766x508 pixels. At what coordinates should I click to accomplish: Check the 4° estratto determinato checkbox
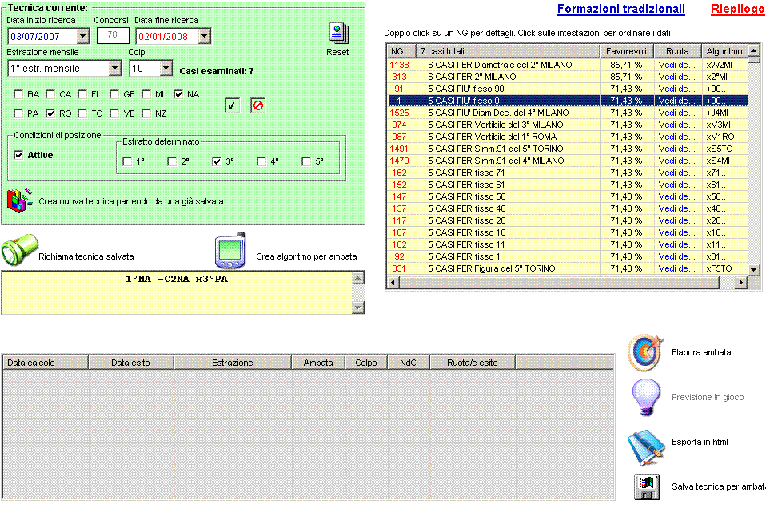pyautogui.click(x=261, y=161)
